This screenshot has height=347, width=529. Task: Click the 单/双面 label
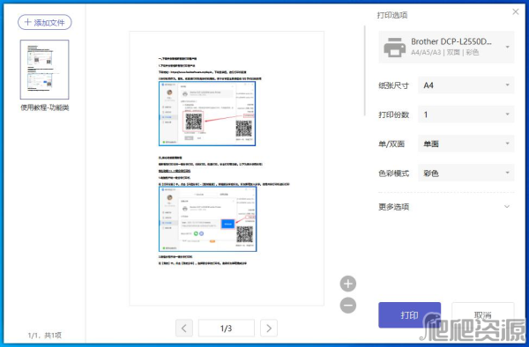[x=391, y=144]
